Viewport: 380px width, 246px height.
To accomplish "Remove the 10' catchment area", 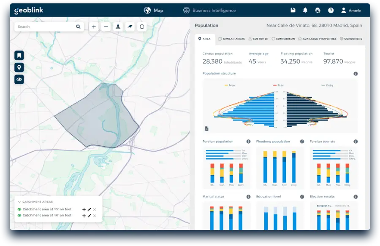I will 94,215.
